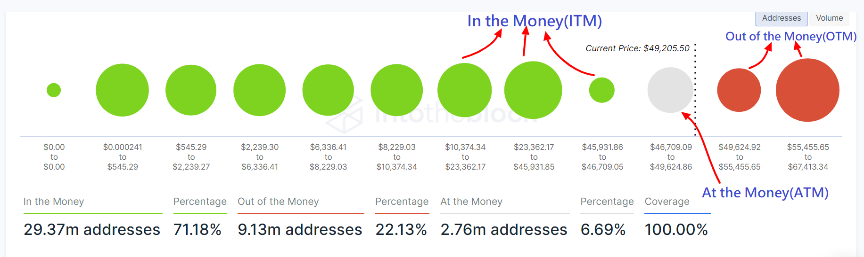
Task: Select green bubble for $23,362.17 to $45,931.85
Action: click(x=533, y=90)
